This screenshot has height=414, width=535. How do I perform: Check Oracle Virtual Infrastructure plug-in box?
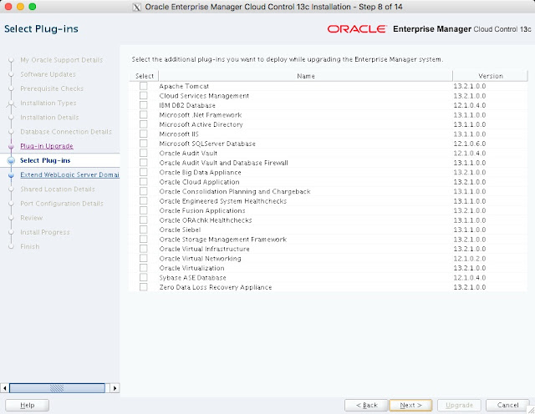coord(143,249)
